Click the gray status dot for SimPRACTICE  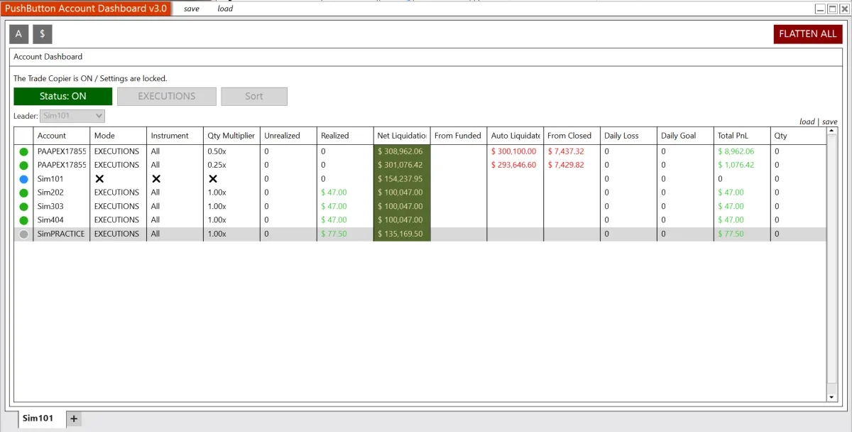tap(23, 234)
